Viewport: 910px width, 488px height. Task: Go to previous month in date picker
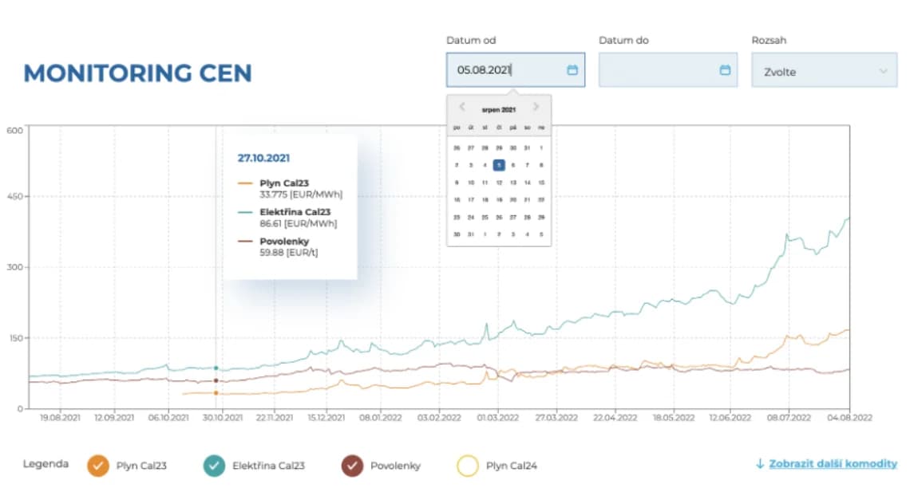[x=461, y=108]
